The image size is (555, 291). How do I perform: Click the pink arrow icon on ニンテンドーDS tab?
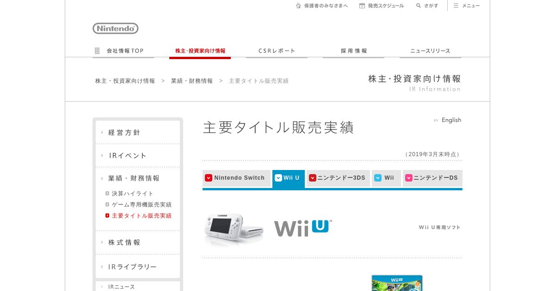pyautogui.click(x=409, y=178)
